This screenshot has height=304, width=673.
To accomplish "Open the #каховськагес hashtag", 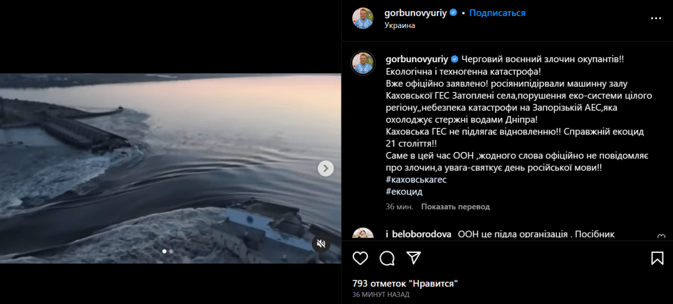I will tap(416, 179).
